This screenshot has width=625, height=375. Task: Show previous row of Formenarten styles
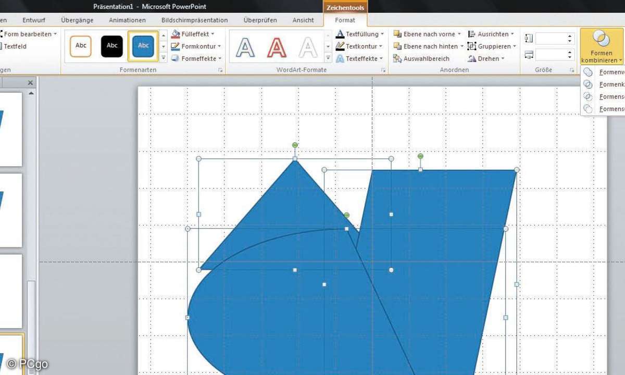(x=163, y=36)
